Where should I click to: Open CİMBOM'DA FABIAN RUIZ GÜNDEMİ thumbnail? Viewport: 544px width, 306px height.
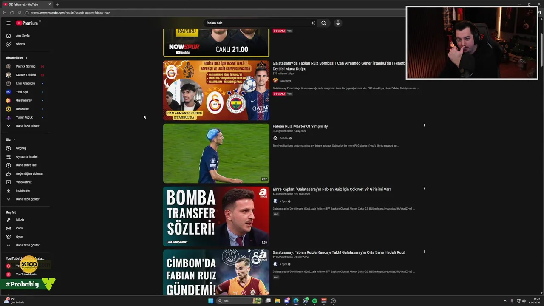[x=216, y=272]
